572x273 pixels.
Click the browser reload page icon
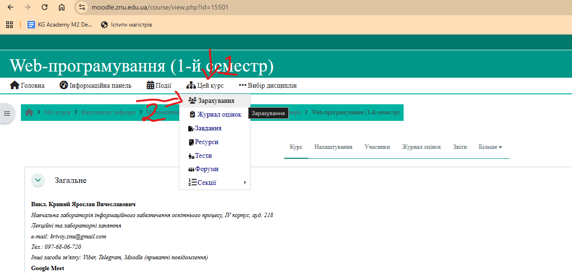pyautogui.click(x=45, y=7)
